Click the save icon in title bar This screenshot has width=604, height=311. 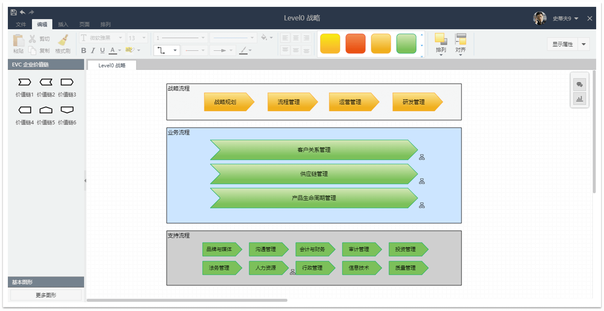(x=14, y=12)
